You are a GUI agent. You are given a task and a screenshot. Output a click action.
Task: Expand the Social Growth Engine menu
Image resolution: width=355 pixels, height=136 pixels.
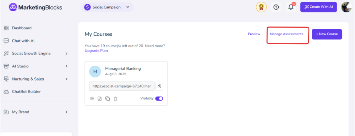[36, 54]
